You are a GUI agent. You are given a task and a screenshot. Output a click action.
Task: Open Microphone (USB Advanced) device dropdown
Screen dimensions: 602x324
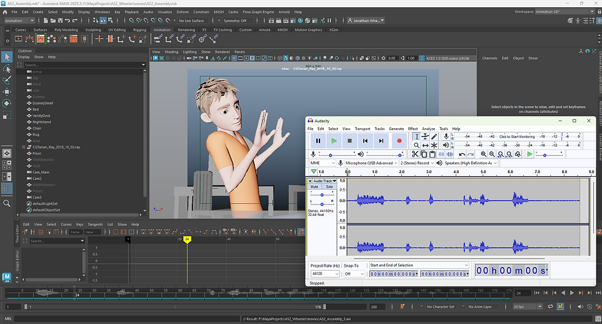tap(371, 163)
